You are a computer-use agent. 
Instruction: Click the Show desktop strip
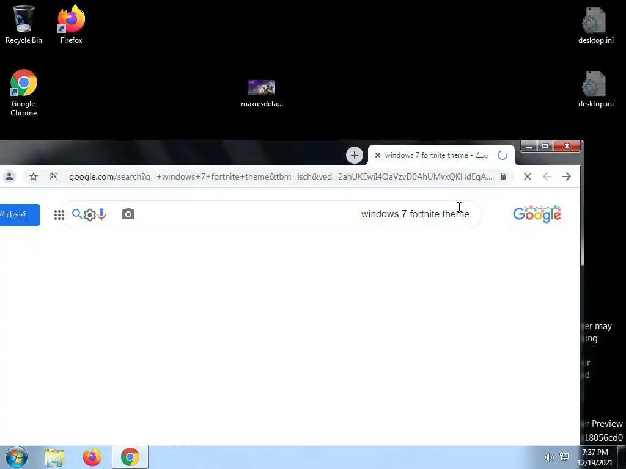[x=622, y=457]
